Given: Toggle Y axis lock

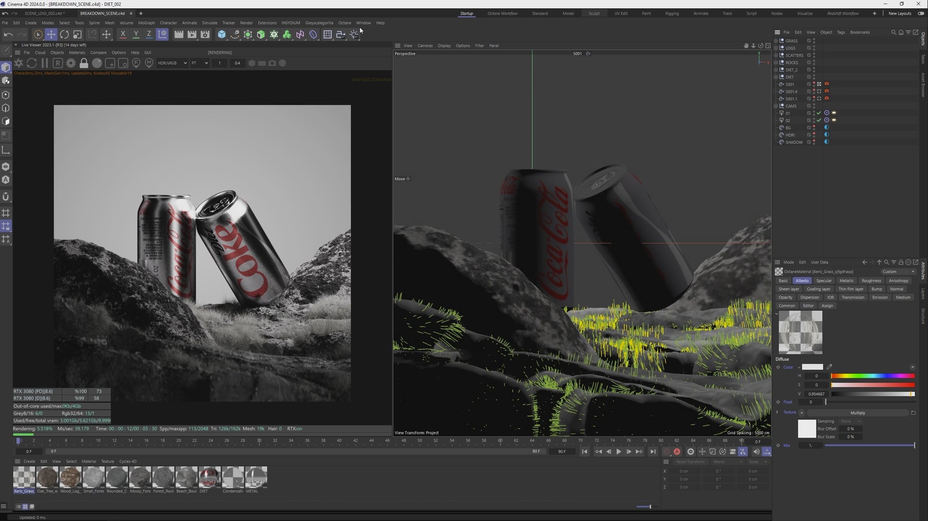Looking at the screenshot, I should 136,34.
